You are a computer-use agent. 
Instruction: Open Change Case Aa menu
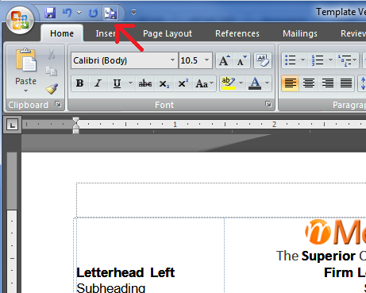[x=204, y=83]
